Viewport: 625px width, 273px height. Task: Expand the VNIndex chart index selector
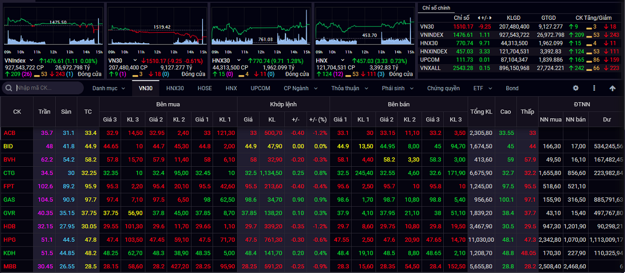coord(31,61)
